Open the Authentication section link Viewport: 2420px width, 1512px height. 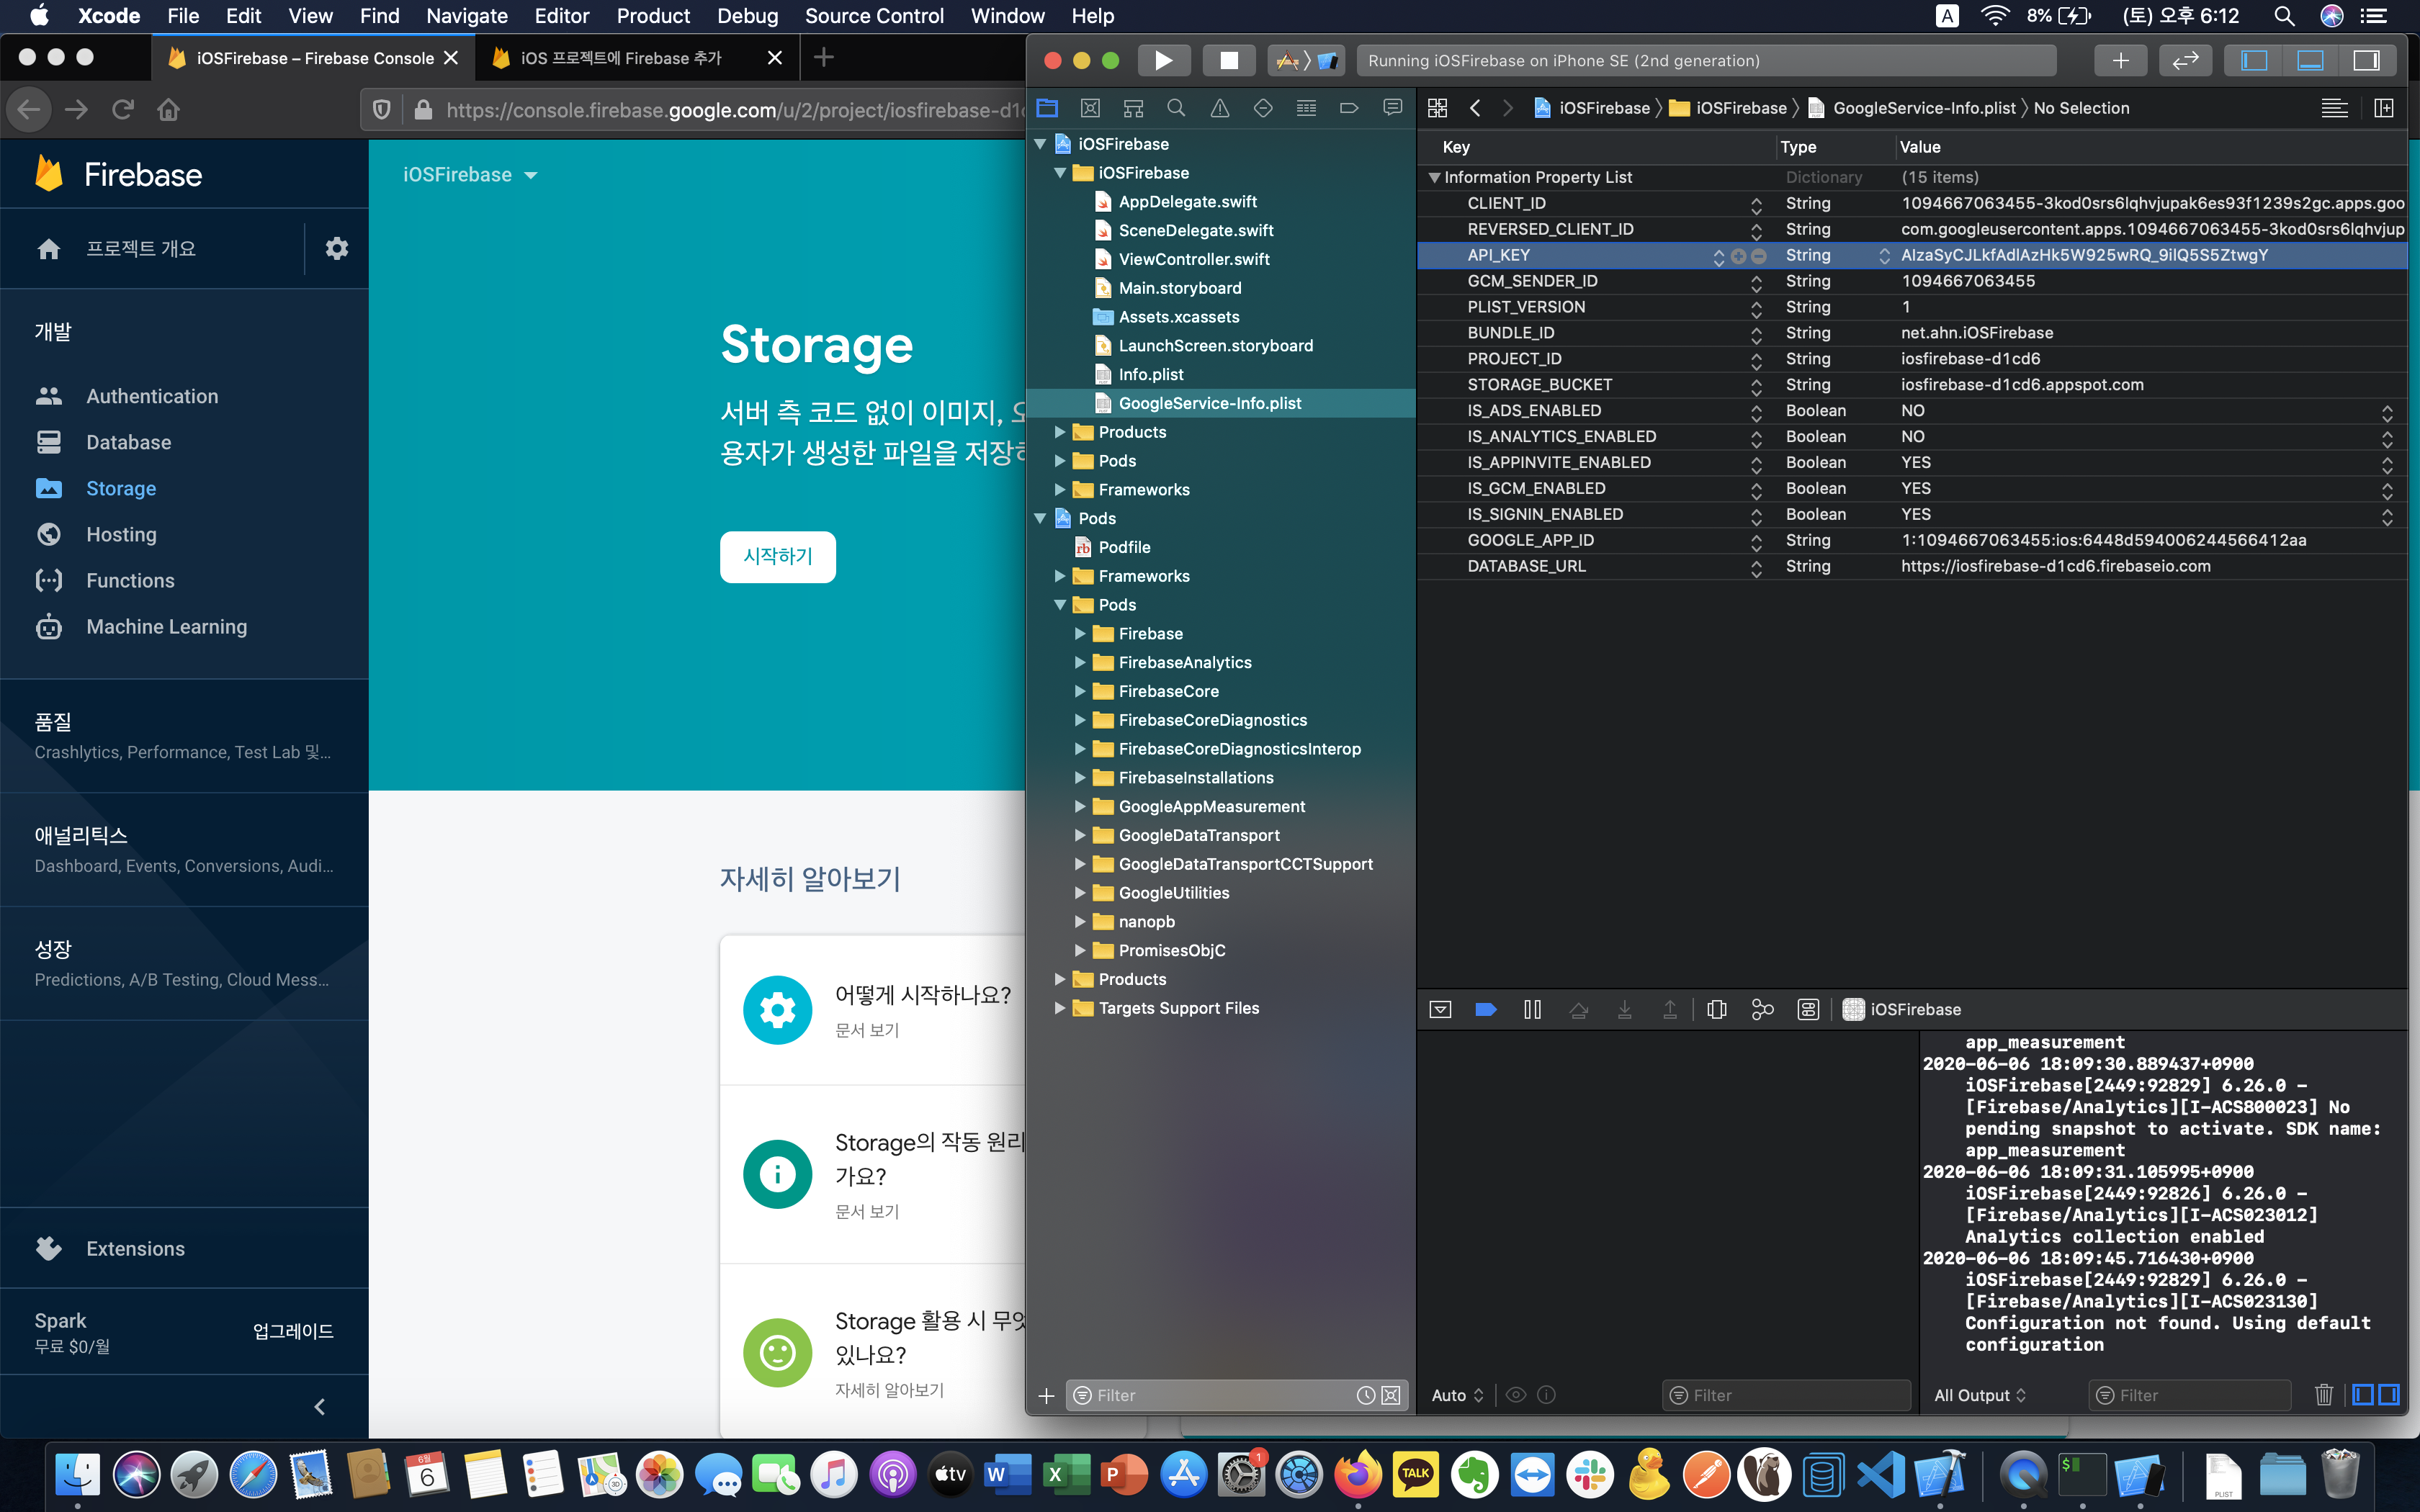152,396
